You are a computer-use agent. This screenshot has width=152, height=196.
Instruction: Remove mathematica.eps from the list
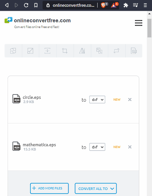(x=130, y=147)
